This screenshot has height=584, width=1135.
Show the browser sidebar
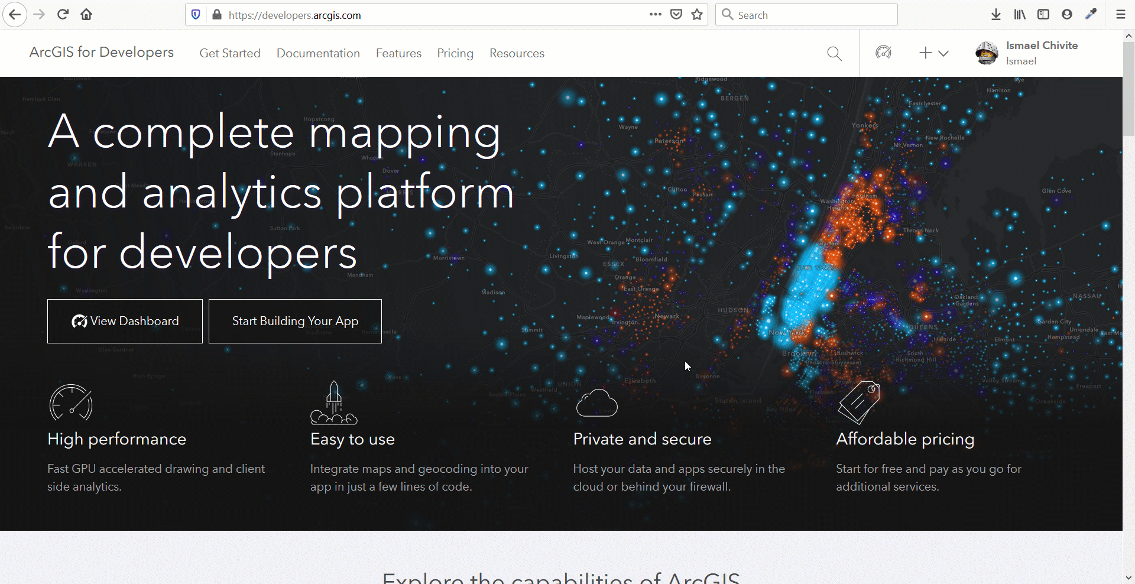(1043, 15)
